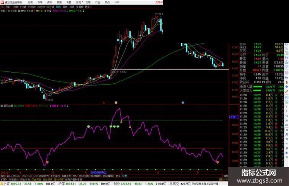Open the 资金分布 tab
Image resolution: width=289 pixels, height=186 pixels.
tap(25, 179)
